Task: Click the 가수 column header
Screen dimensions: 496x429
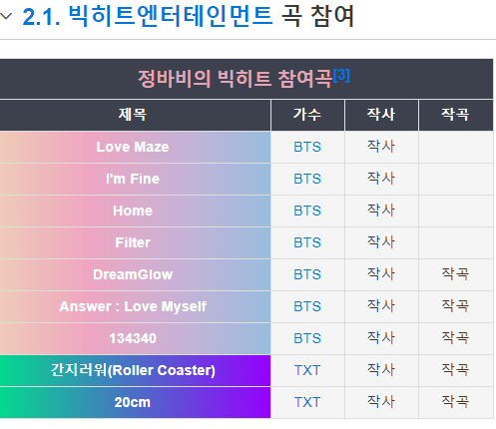Action: (307, 115)
